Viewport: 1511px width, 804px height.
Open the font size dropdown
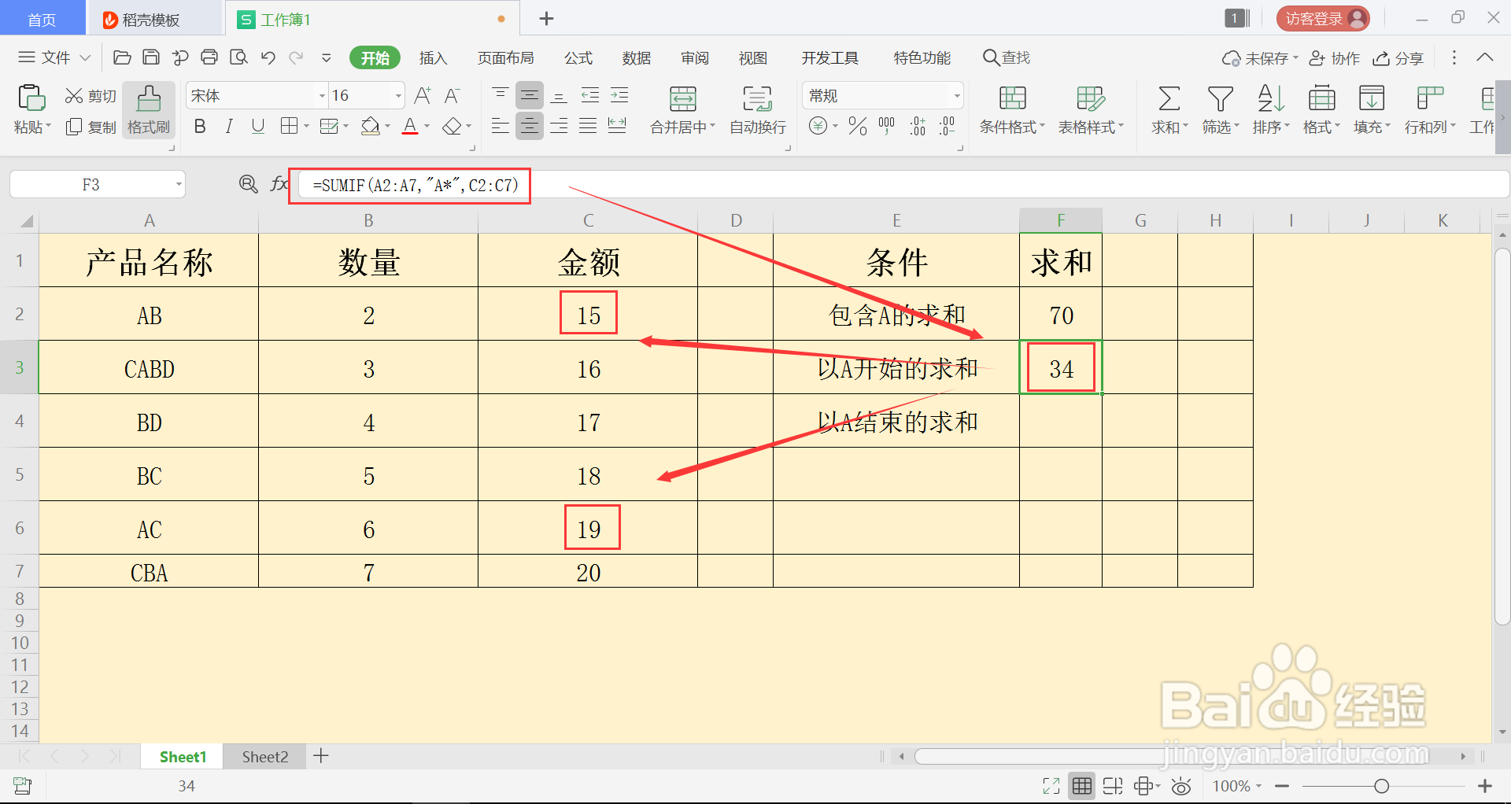point(398,96)
